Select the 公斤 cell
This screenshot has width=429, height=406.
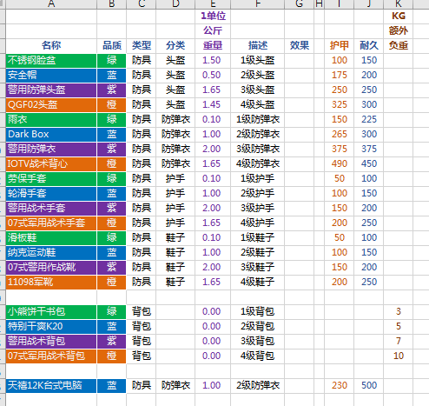[x=213, y=31]
